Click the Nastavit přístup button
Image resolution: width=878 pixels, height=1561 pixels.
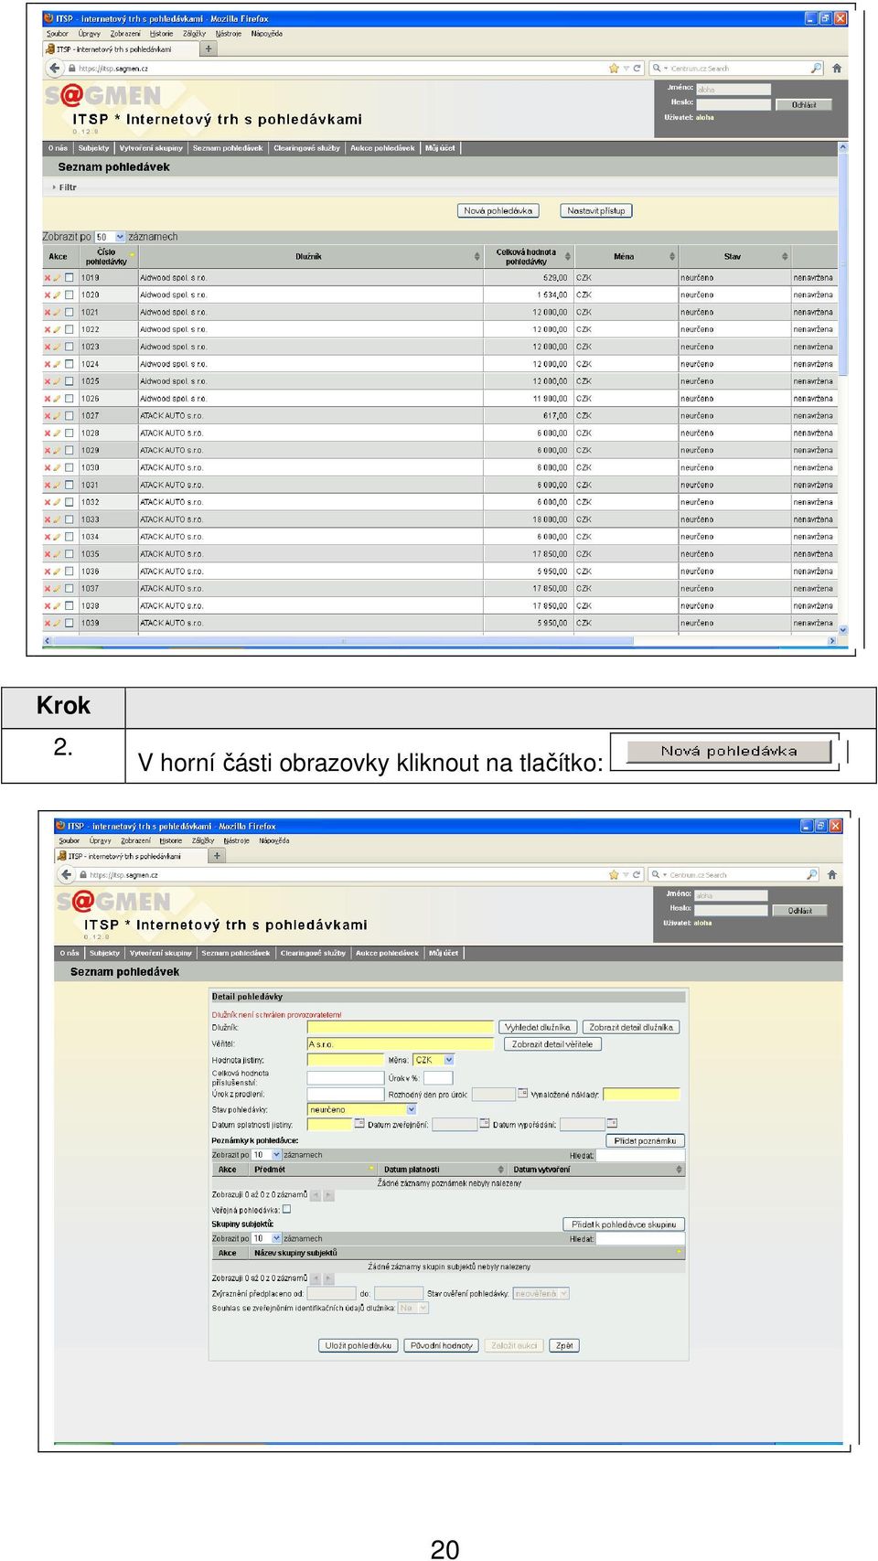[x=596, y=210]
